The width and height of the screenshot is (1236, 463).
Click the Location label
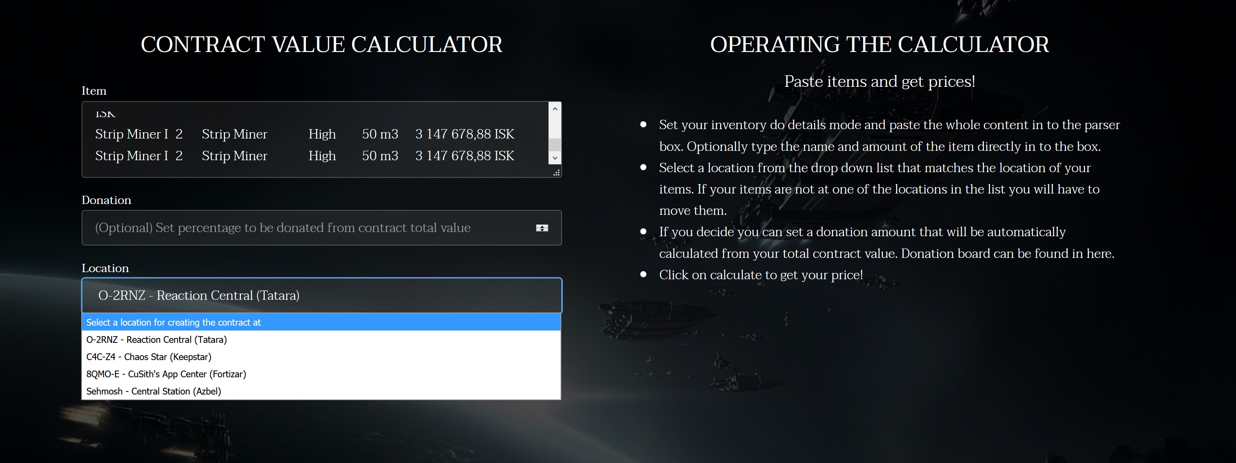click(x=105, y=268)
